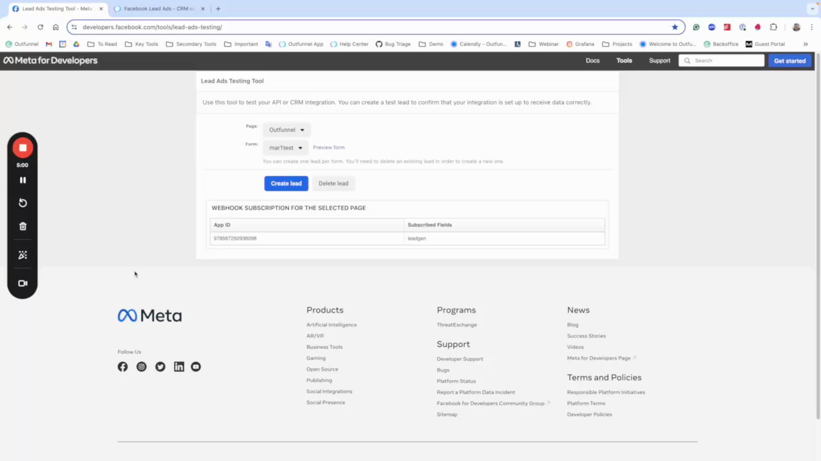
Task: Open the browser home page
Action: coord(56,27)
